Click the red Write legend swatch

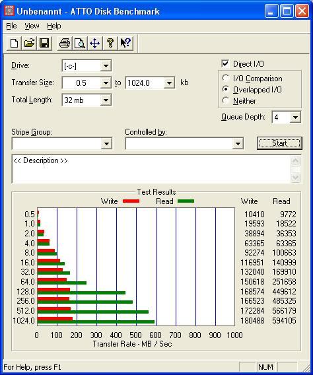(x=131, y=201)
